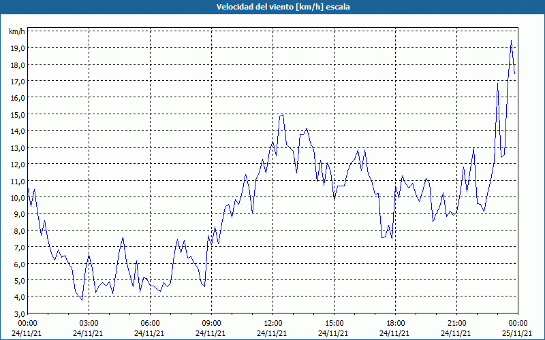Click the 21:00 time label

click(x=456, y=324)
